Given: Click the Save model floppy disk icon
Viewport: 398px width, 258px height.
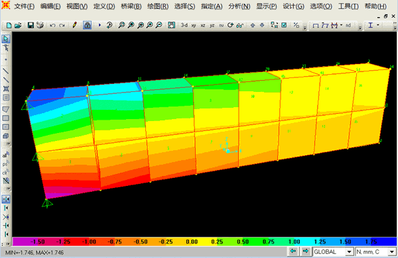Looking at the screenshot, I should click(31, 25).
